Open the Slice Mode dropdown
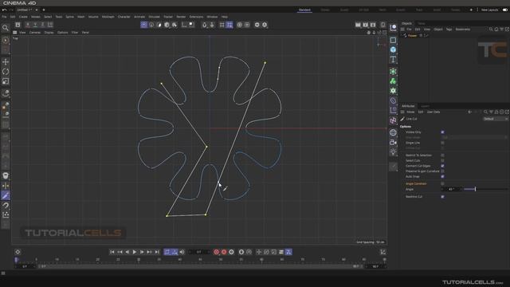 pos(475,137)
